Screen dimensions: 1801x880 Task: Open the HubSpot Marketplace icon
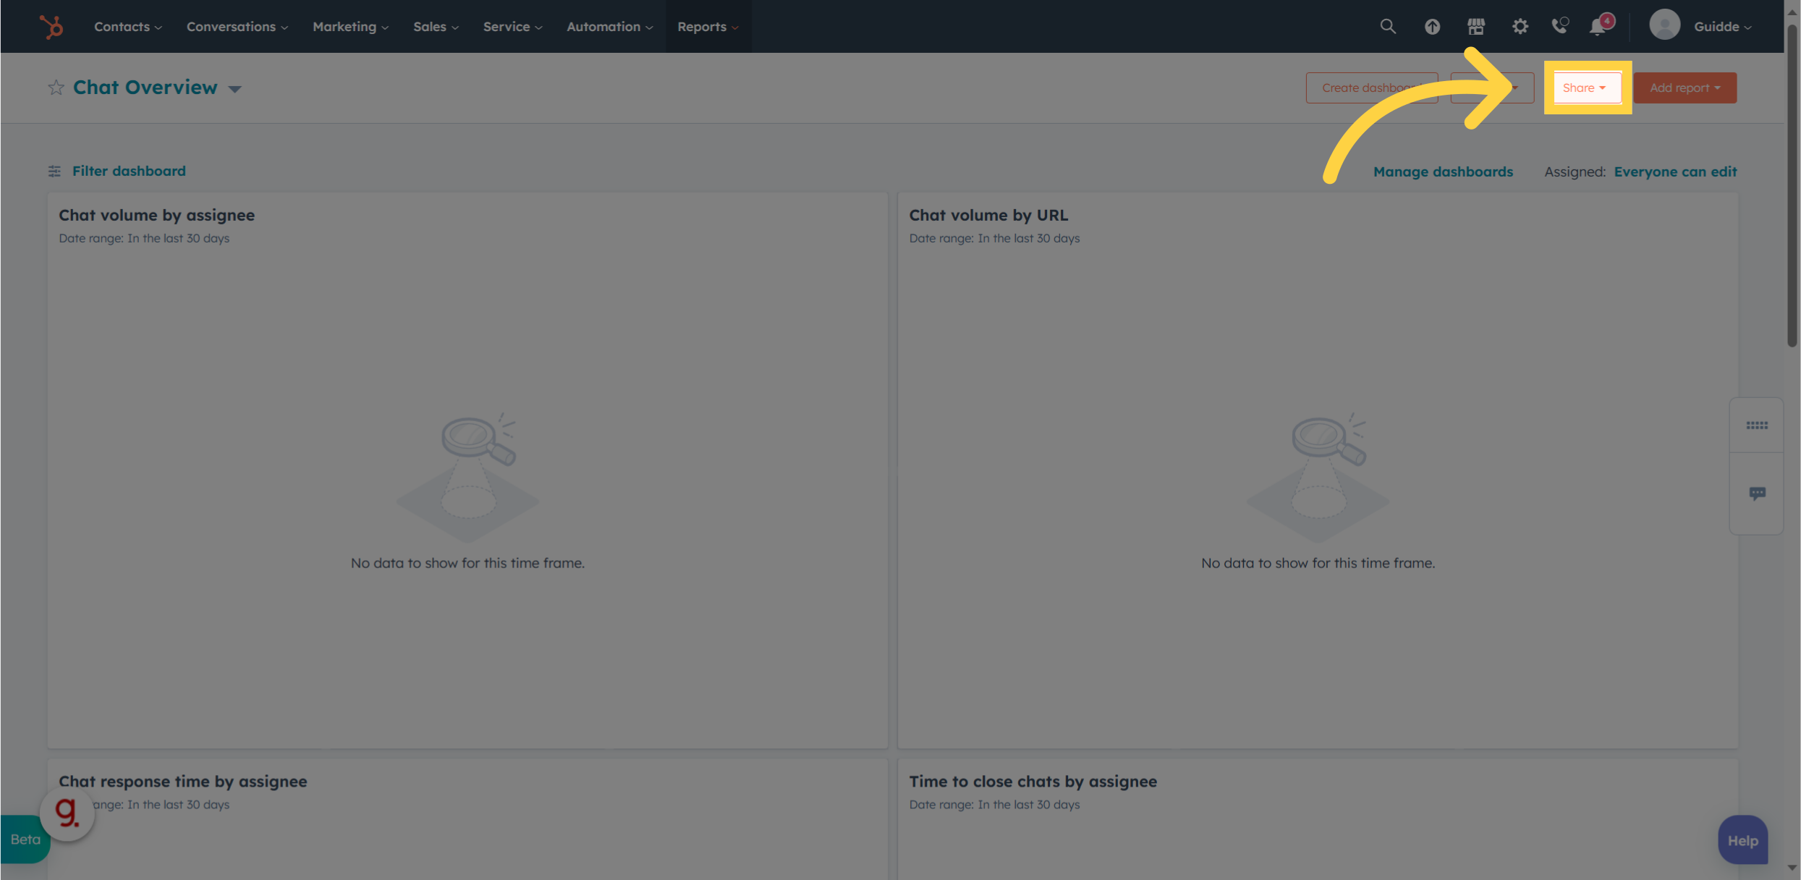coord(1475,26)
